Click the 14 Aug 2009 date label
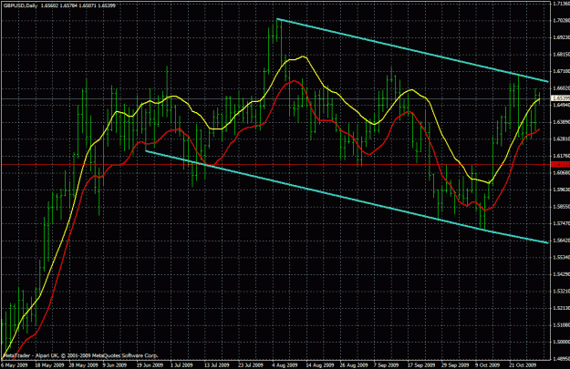570x369 pixels. tap(319, 364)
